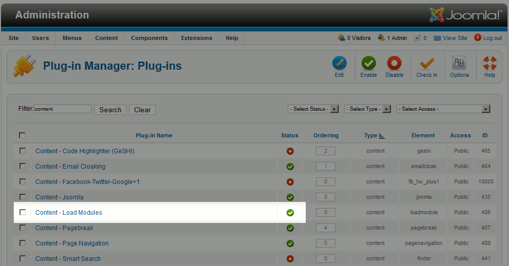
Task: Toggle status of Pagebreak plug-in
Action: click(290, 228)
